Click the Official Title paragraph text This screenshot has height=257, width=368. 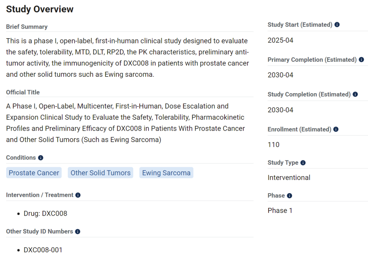coord(125,123)
